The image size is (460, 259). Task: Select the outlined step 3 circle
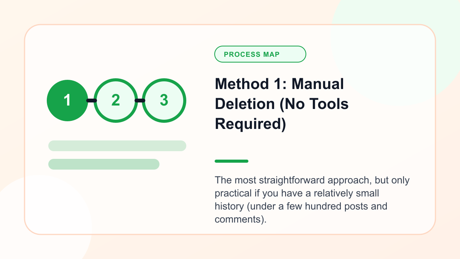tap(164, 101)
